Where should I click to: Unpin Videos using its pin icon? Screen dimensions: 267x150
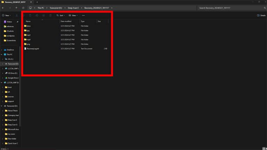17,22
